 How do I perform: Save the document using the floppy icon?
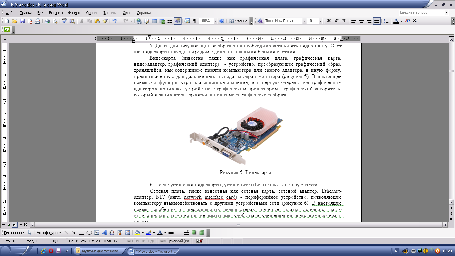(x=22, y=21)
